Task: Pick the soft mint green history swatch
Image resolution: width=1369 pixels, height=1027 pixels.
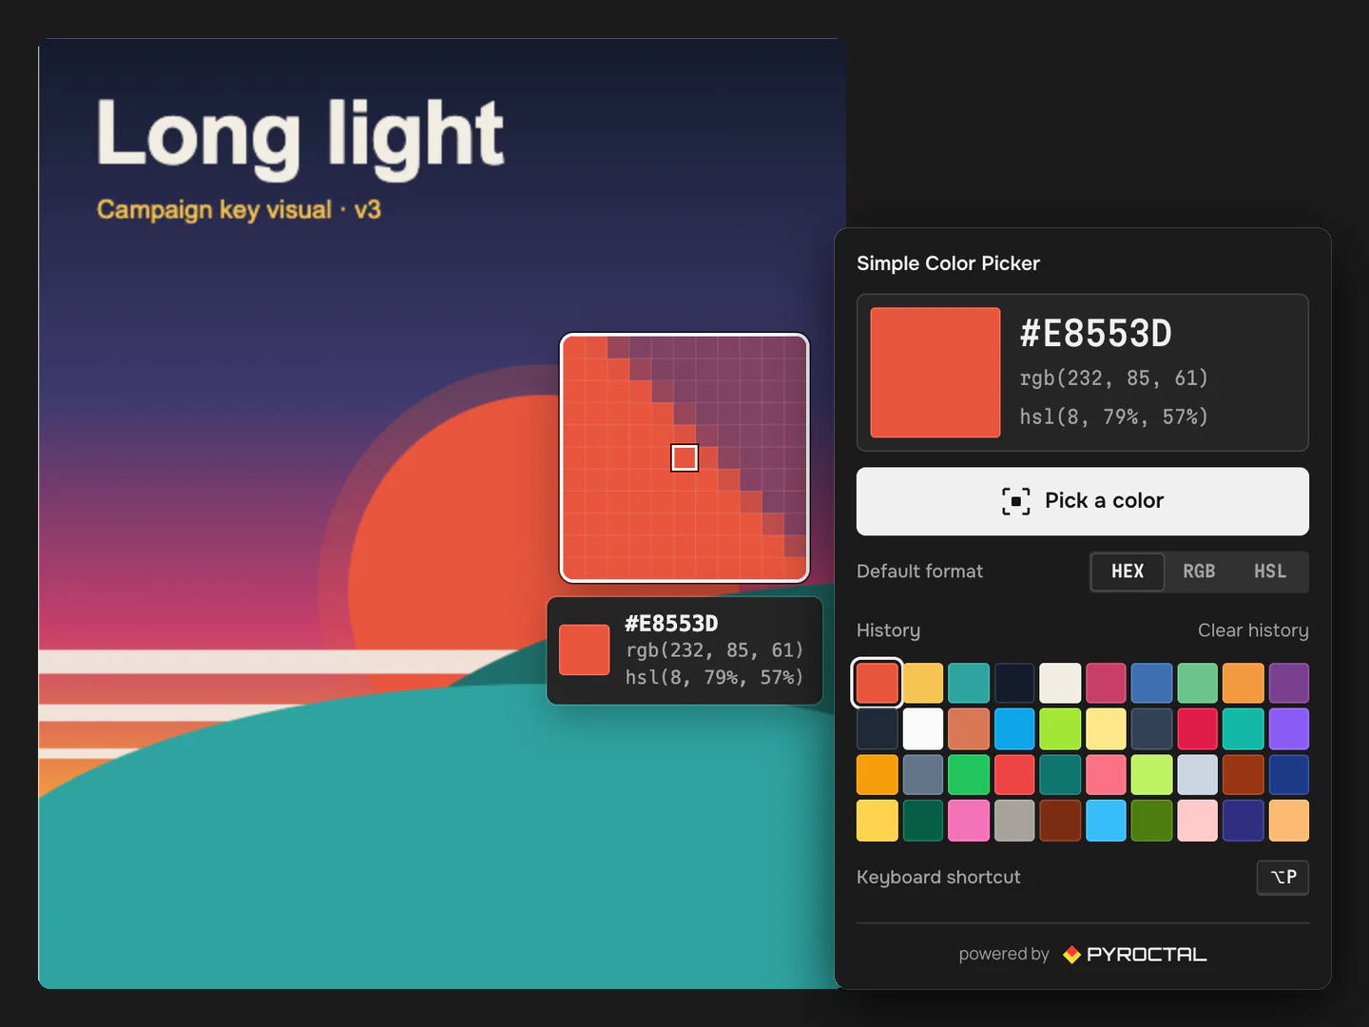Action: pos(1197,683)
